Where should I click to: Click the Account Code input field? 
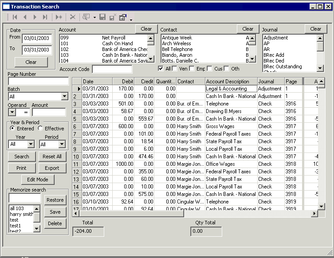[x=112, y=69]
